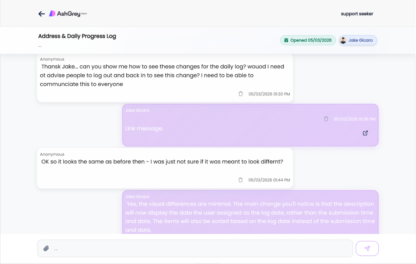Delete Jake's link message using its trash icon
This screenshot has height=264, width=416.
point(326,118)
